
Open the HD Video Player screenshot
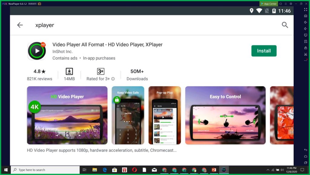(x=67, y=115)
